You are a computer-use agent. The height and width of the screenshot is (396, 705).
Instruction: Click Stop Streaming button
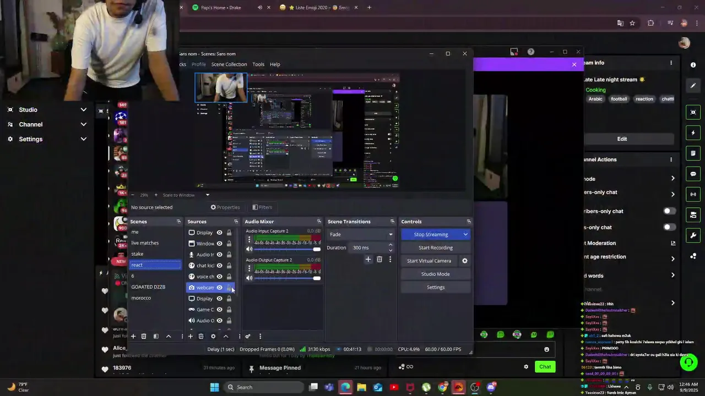pyautogui.click(x=431, y=234)
